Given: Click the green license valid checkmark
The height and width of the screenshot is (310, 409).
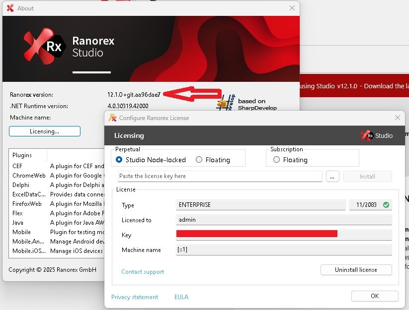Looking at the screenshot, I should [x=386, y=205].
